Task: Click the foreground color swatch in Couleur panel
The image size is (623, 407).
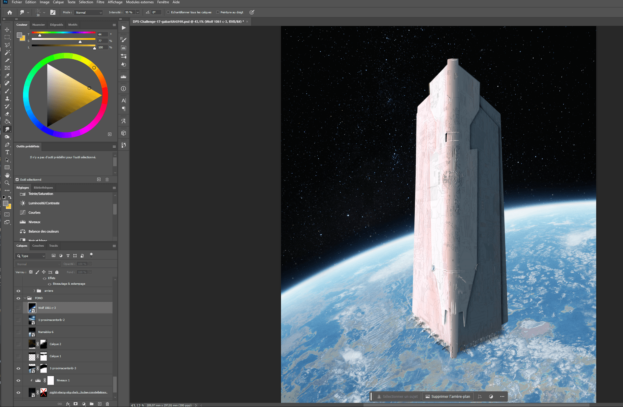Action: pyautogui.click(x=19, y=35)
